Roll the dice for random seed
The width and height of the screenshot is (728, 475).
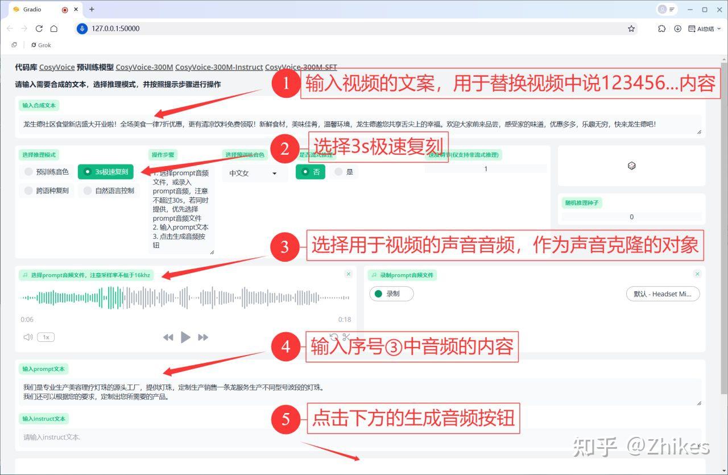[x=631, y=166]
